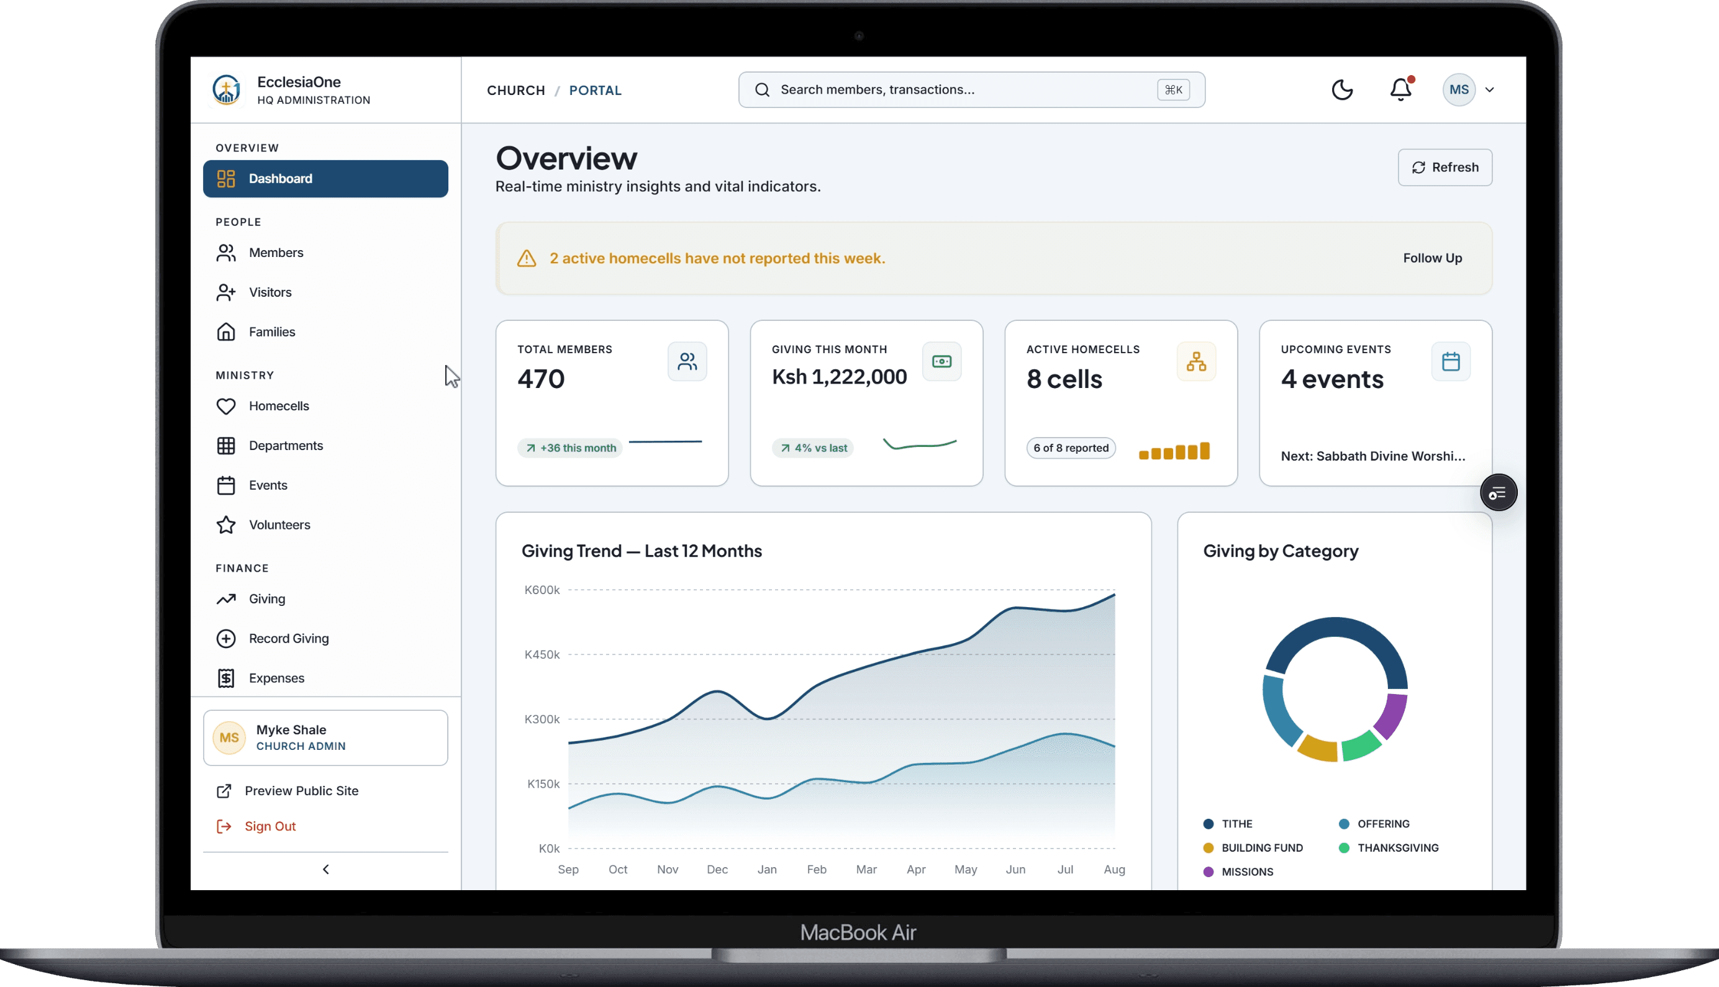Viewport: 1719px width, 987px height.
Task: Click the Missions purple legend dot
Action: pos(1208,872)
